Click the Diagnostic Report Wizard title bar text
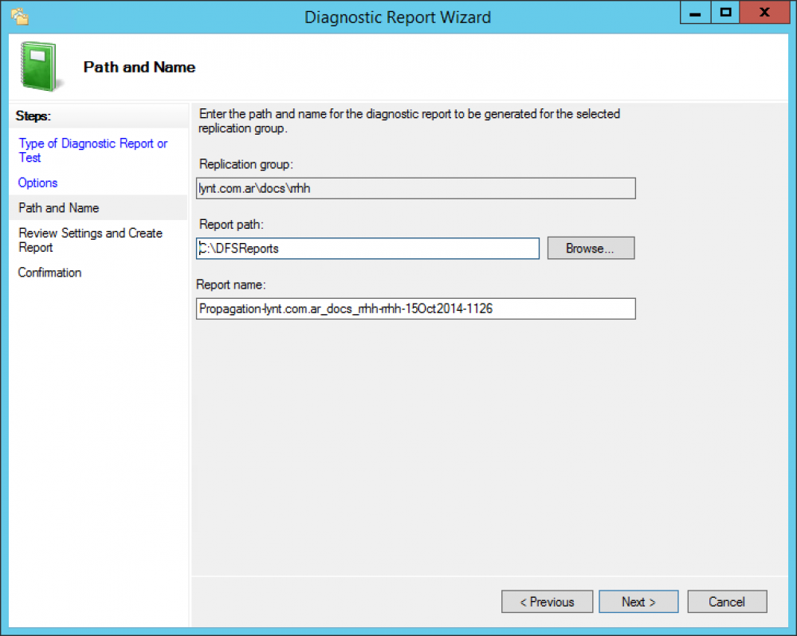The height and width of the screenshot is (636, 797). (x=398, y=17)
